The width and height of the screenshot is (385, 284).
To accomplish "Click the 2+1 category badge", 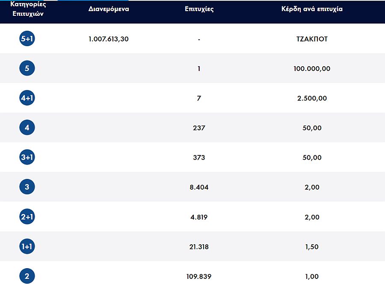I will pyautogui.click(x=27, y=217).
